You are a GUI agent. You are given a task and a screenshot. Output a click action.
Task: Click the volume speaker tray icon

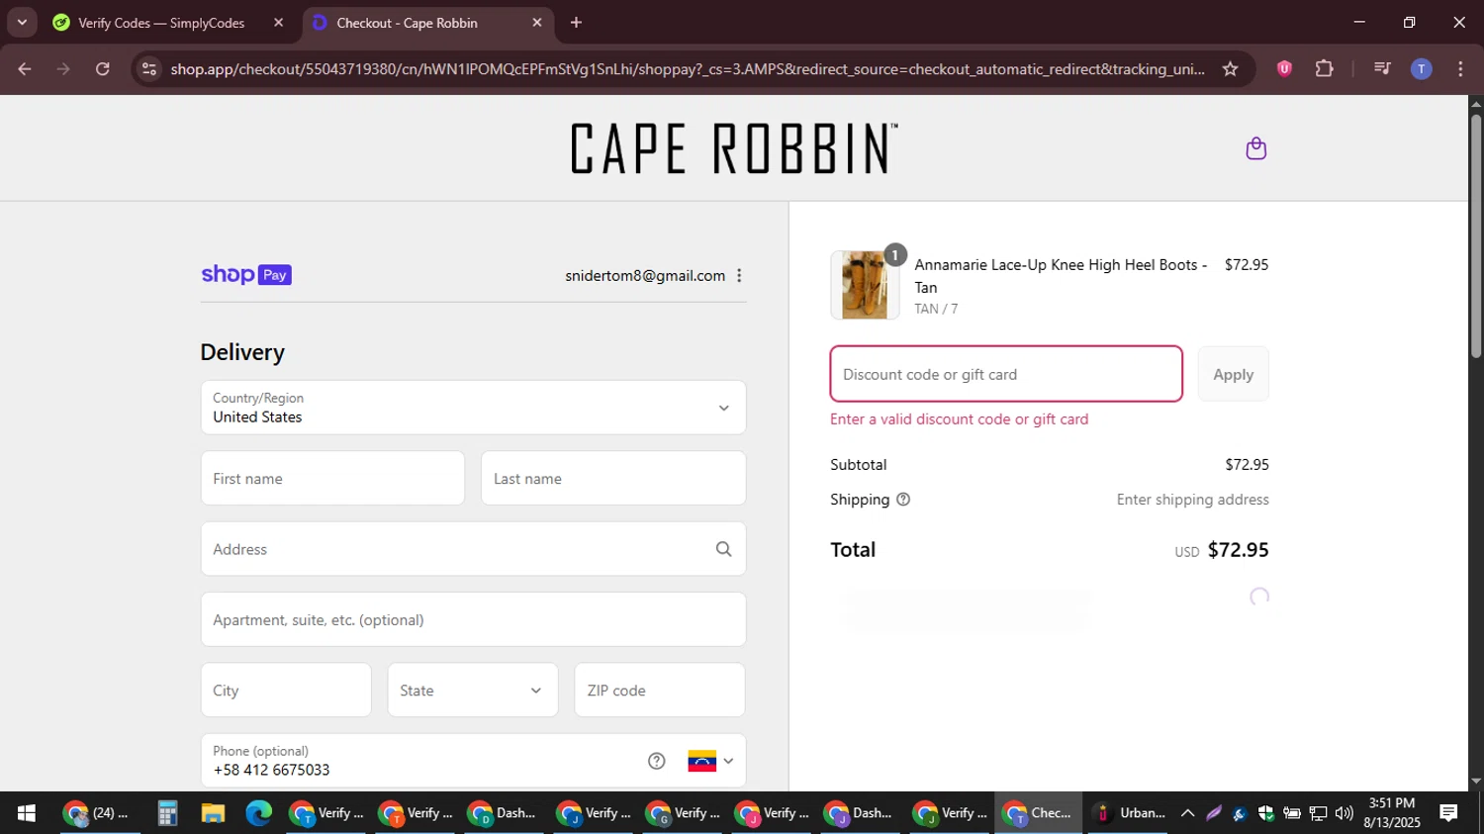coord(1344,813)
